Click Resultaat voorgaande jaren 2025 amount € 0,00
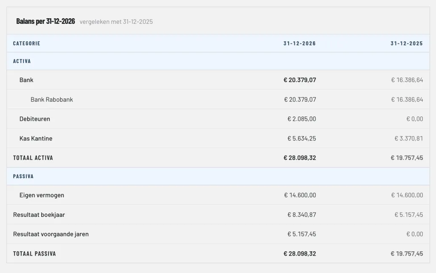Screen dimensions: 436x273 415,234
